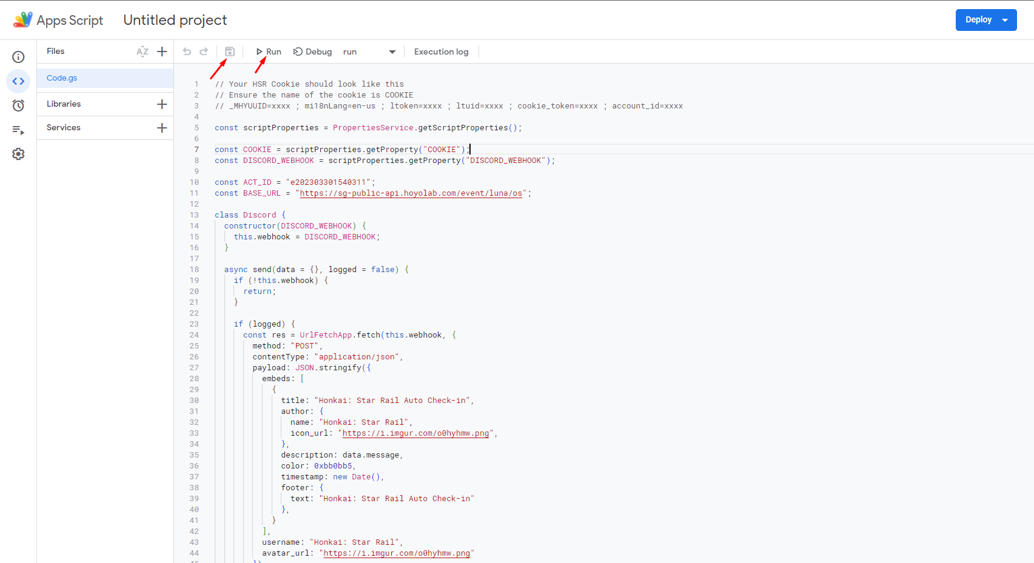The width and height of the screenshot is (1034, 563).
Task: Open the Deploy dropdown arrow
Action: [x=1005, y=19]
